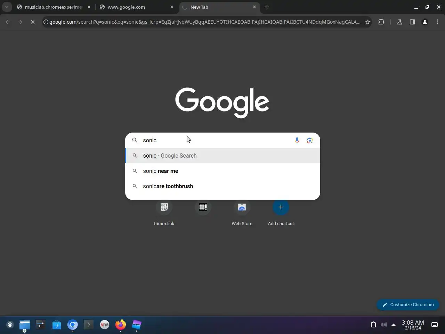
Task: Open Google Lens image search icon
Action: point(310,140)
